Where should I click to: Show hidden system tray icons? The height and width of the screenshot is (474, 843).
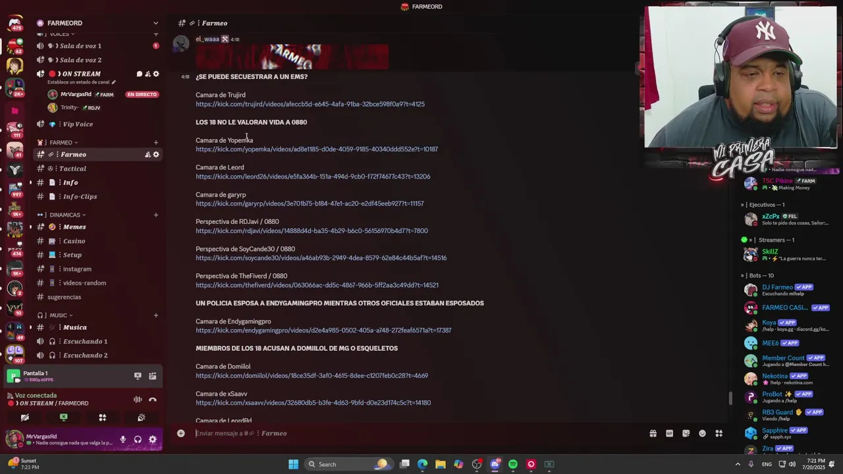click(x=738, y=464)
